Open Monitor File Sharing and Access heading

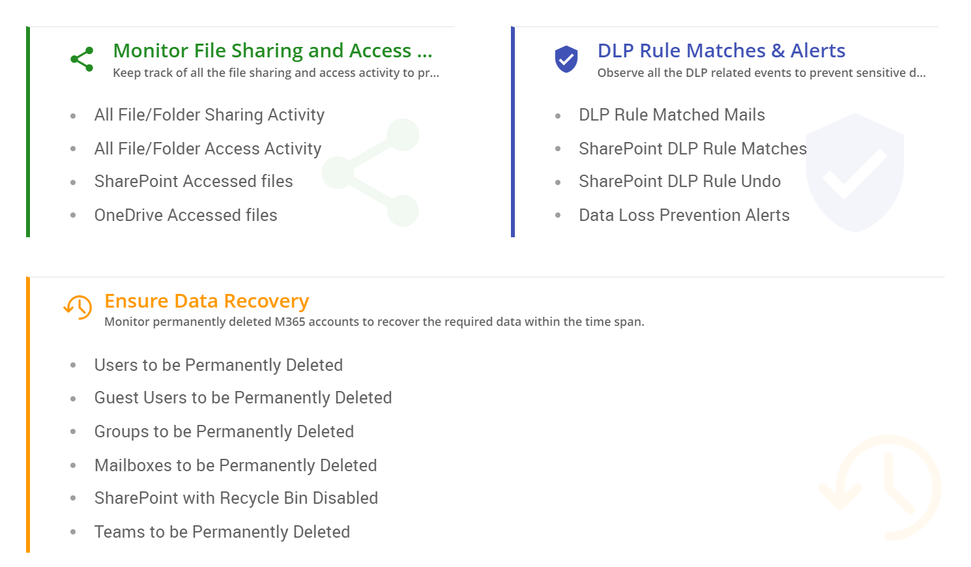click(272, 51)
